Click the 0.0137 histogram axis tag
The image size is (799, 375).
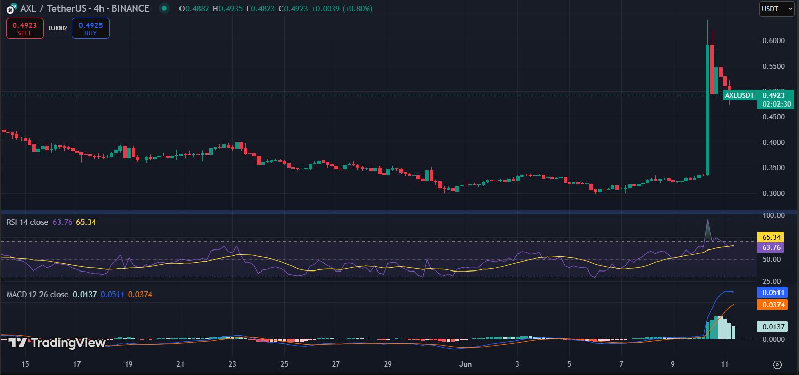[772, 327]
